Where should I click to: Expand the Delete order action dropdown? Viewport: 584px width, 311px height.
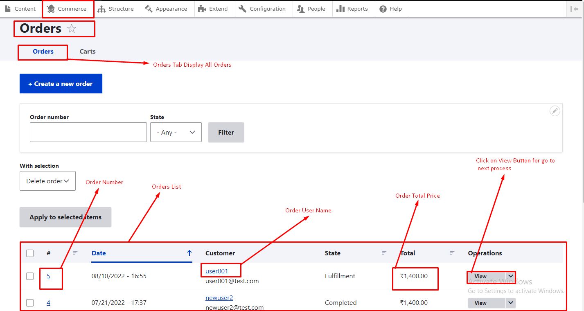(47, 181)
